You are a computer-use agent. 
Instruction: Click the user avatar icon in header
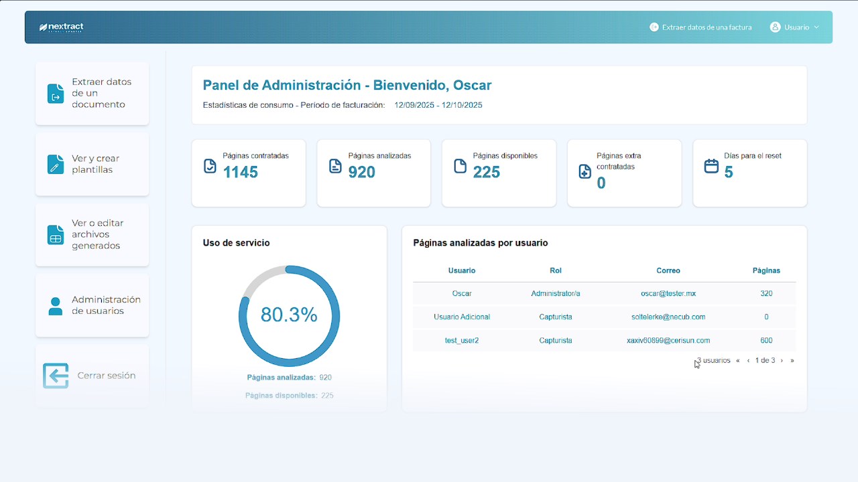[776, 27]
